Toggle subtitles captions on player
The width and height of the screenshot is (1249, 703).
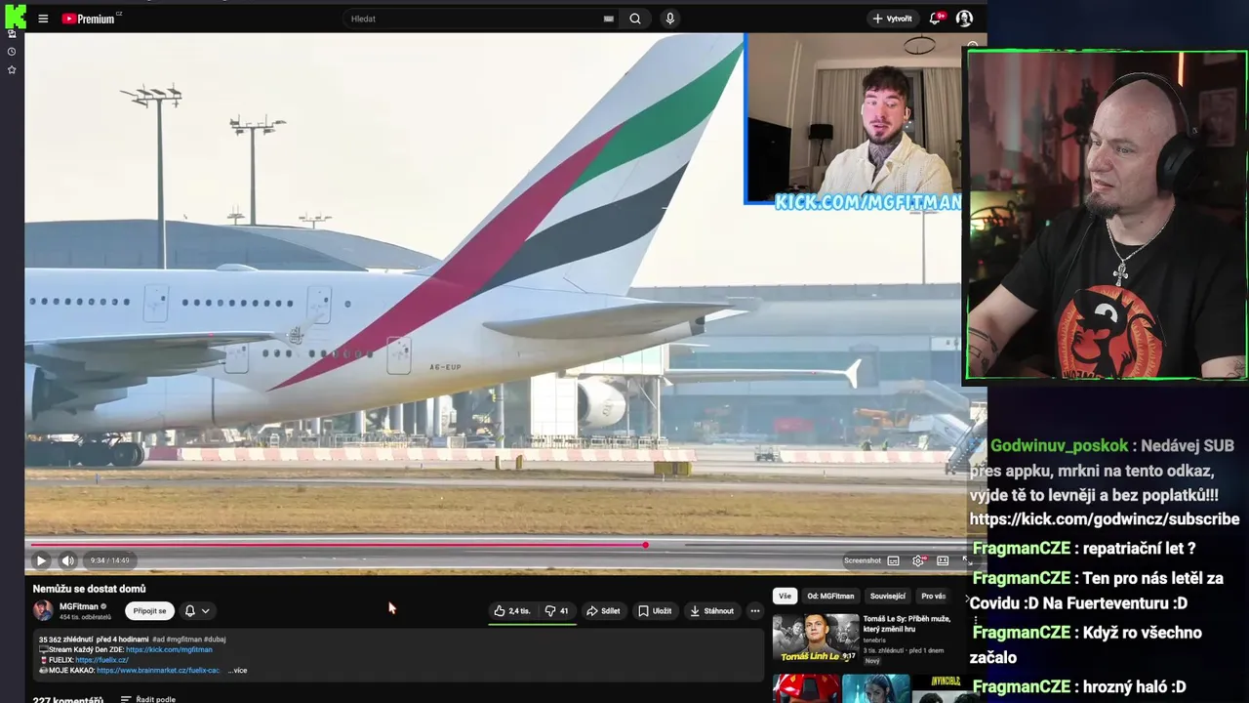click(893, 560)
